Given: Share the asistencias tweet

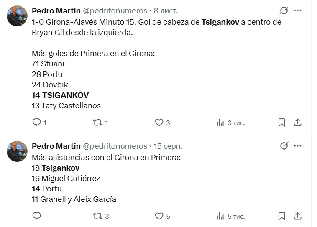Looking at the screenshot, I should (298, 216).
